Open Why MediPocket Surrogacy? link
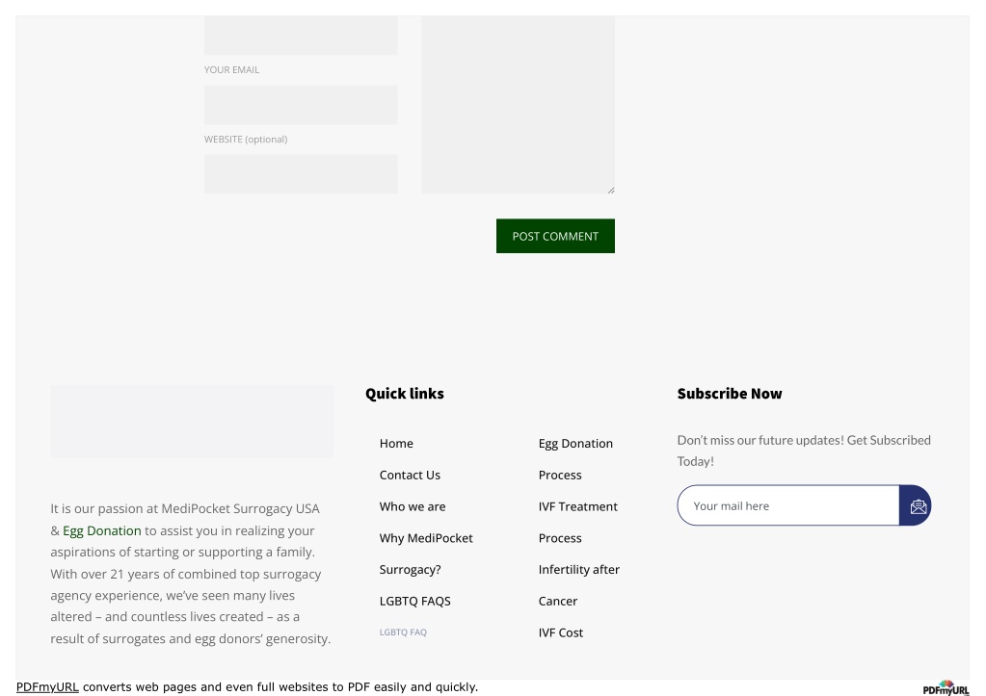 [426, 554]
